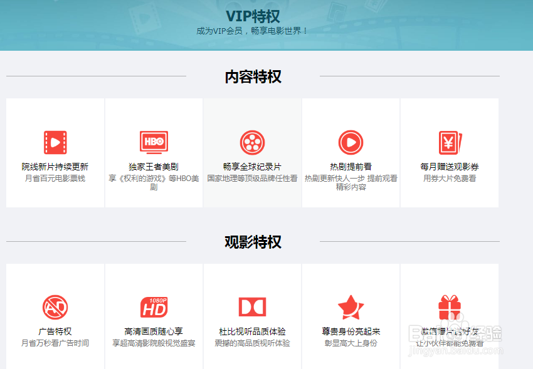
Task: Select the ¥ movie voucher icon
Action: point(450,141)
